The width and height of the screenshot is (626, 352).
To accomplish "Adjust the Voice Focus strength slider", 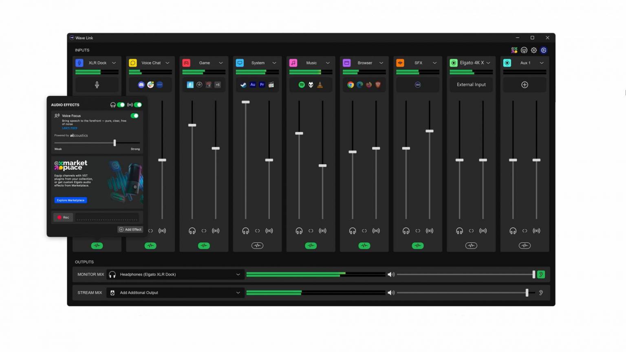I will point(115,143).
